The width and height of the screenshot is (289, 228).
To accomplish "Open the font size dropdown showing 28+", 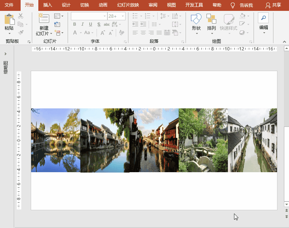I will 123,16.
